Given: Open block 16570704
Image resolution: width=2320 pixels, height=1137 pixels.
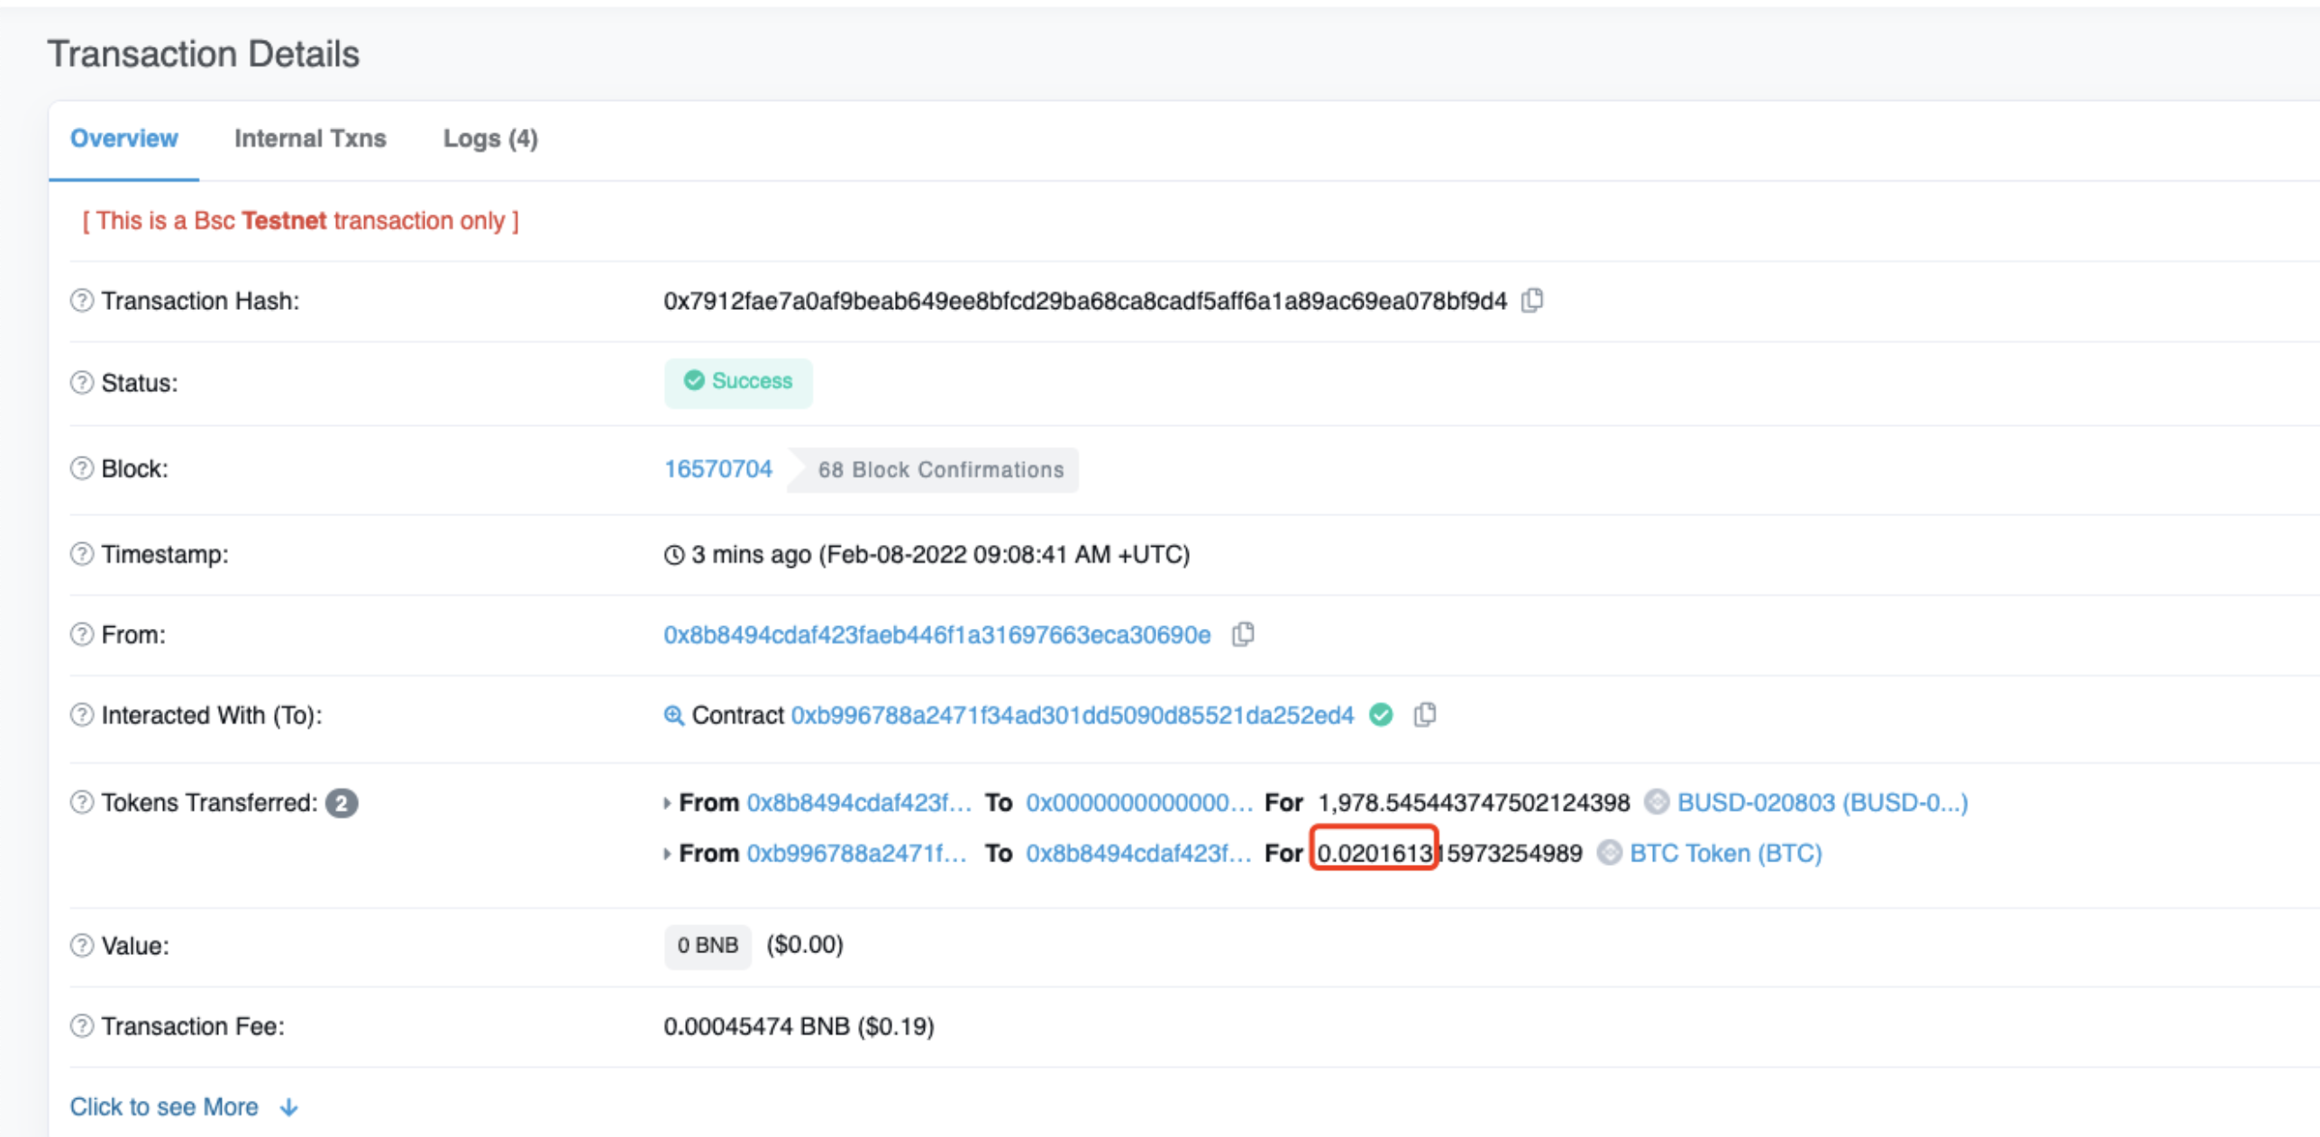Looking at the screenshot, I should pos(718,468).
